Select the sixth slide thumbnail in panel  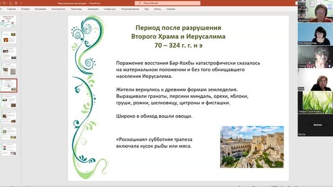click(x=8, y=102)
